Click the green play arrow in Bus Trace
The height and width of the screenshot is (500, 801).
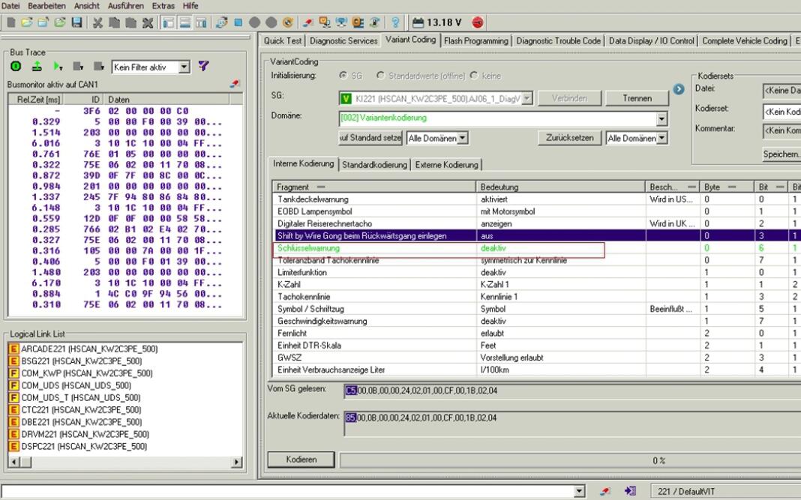[x=58, y=67]
